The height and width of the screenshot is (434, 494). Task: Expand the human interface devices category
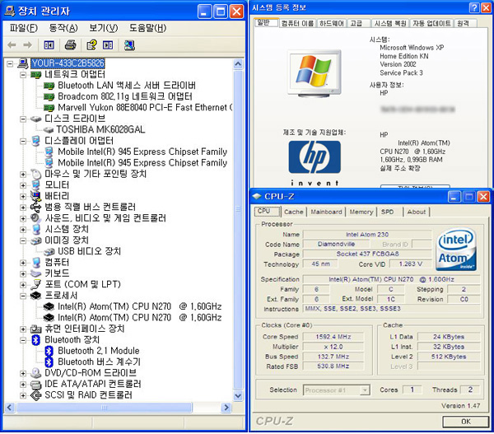(23, 329)
